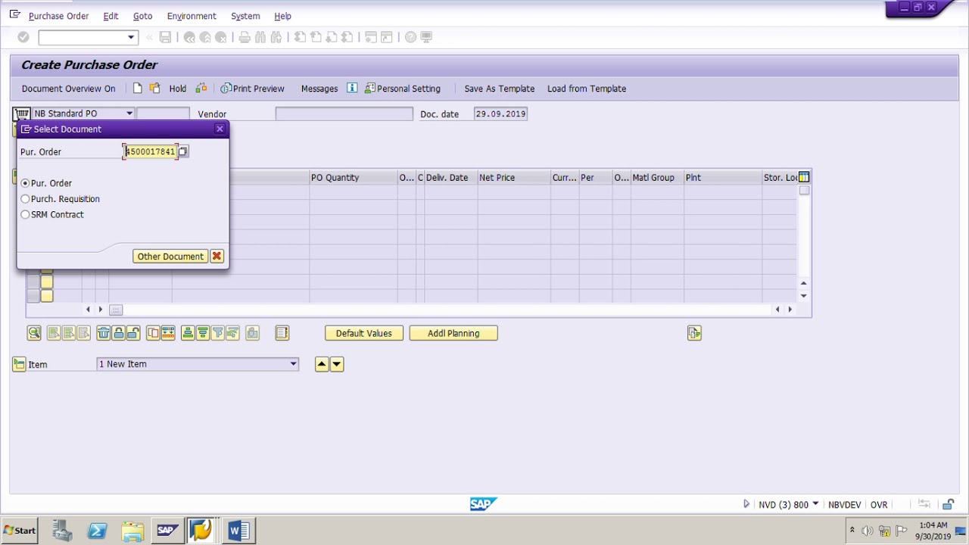Select the Pur. Order radio button
The image size is (969, 545).
pyautogui.click(x=25, y=183)
